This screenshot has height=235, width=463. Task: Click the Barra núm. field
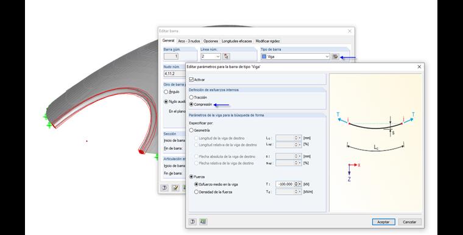pos(171,57)
